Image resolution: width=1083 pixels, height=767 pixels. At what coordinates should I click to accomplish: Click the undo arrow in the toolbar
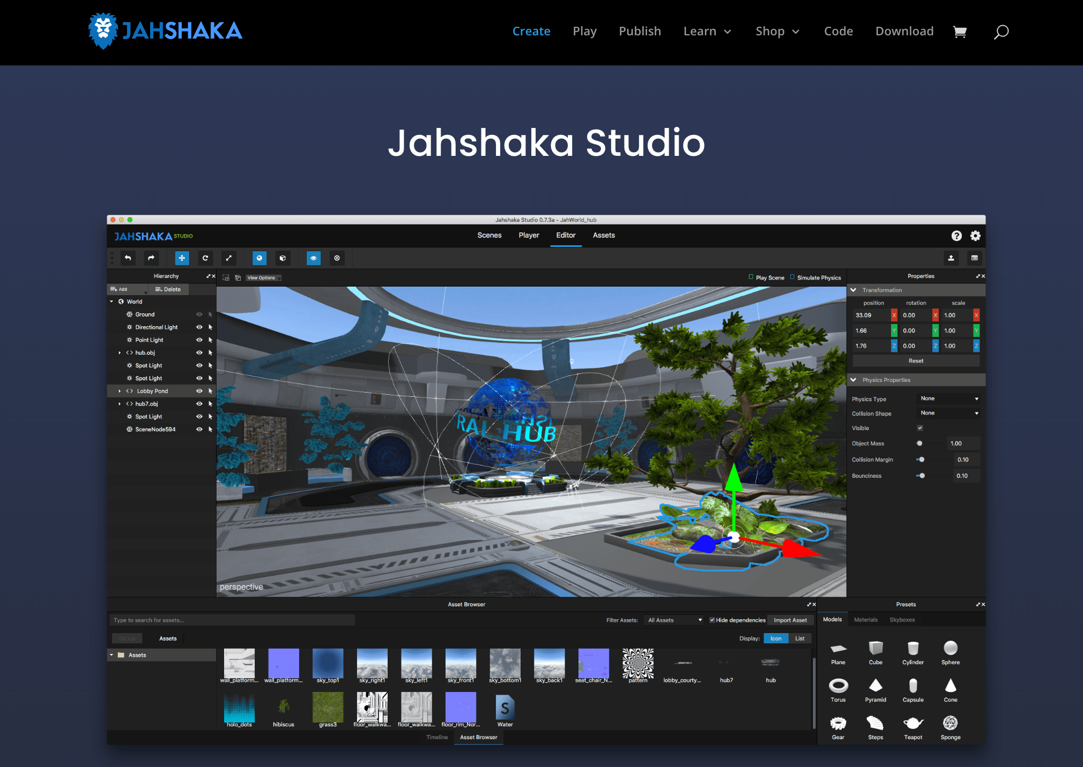(x=128, y=258)
